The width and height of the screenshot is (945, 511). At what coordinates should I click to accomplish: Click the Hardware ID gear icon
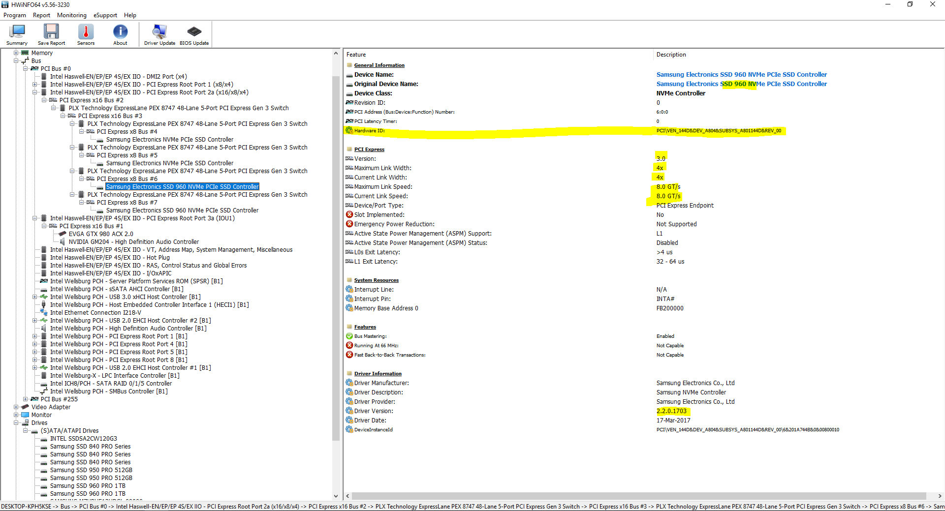click(x=349, y=130)
